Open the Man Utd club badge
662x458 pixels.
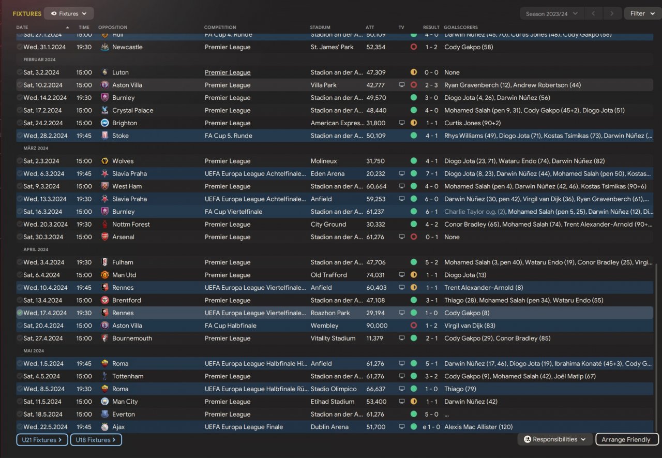[104, 275]
